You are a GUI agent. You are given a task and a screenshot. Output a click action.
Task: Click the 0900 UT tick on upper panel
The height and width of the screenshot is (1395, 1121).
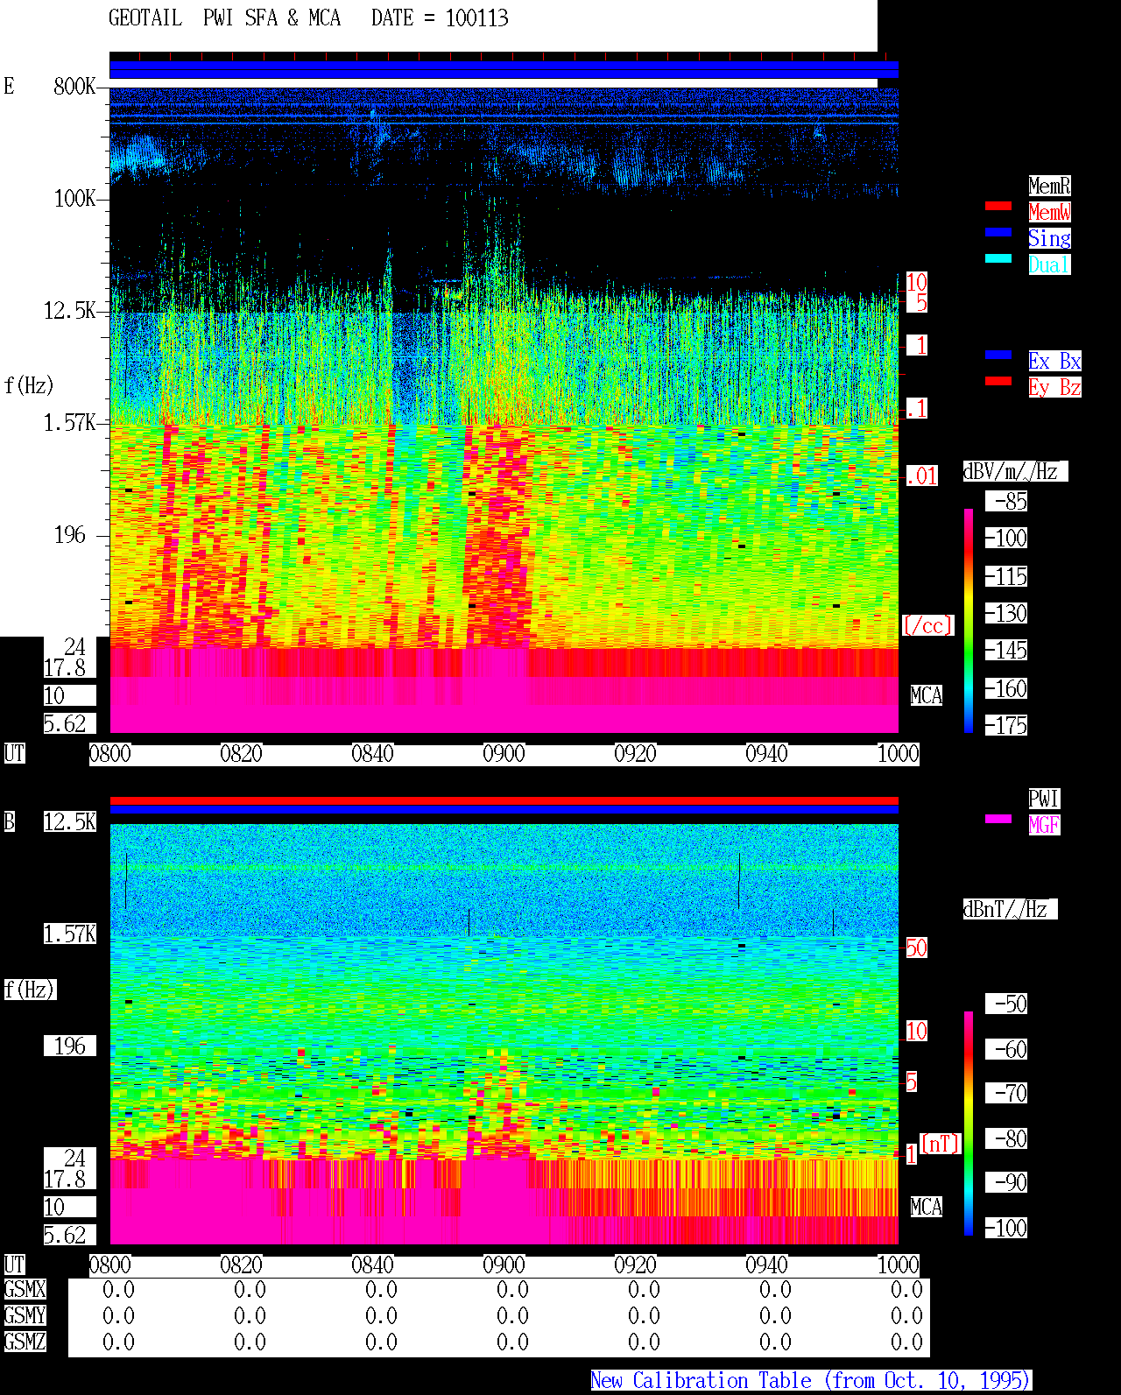click(x=504, y=754)
